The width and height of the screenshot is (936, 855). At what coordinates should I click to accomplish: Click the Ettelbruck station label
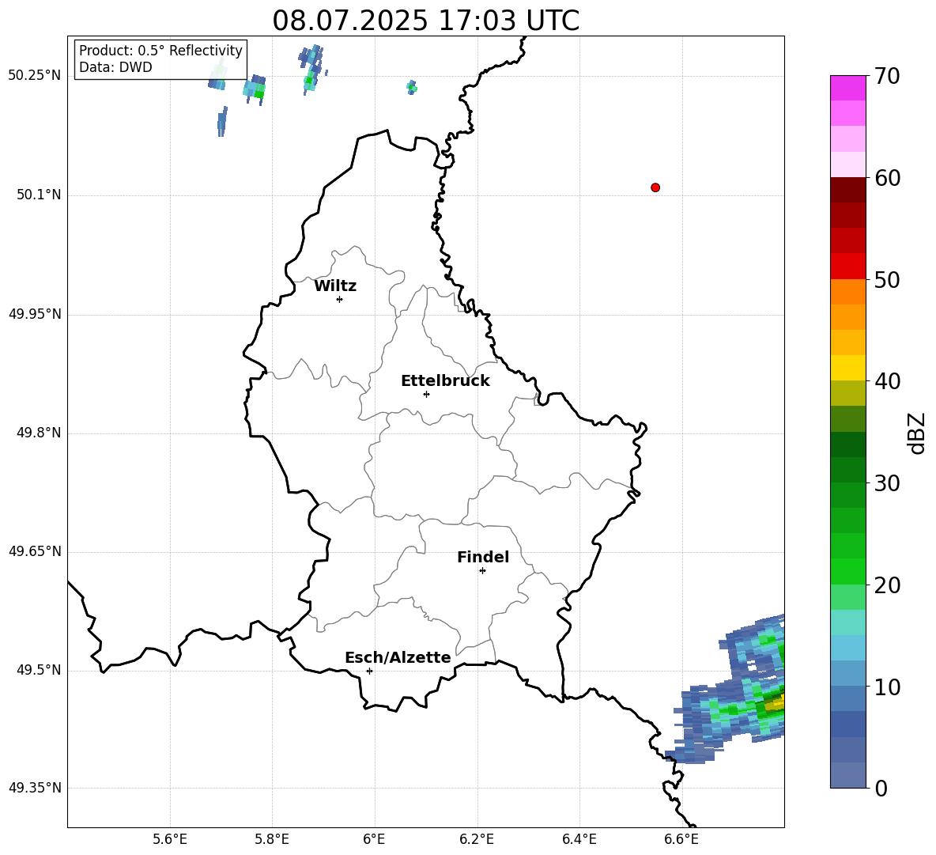[445, 381]
